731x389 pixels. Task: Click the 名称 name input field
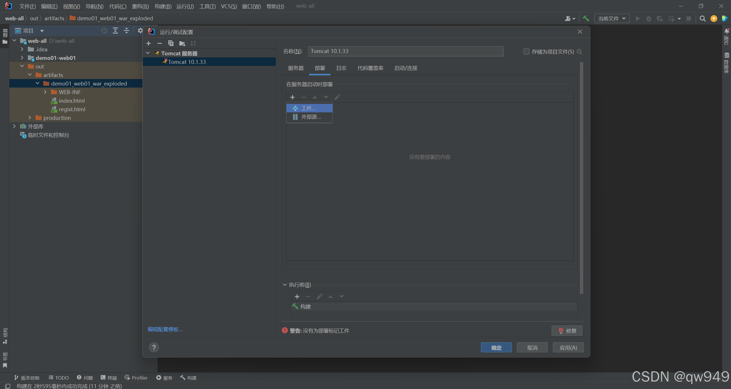[x=405, y=51]
